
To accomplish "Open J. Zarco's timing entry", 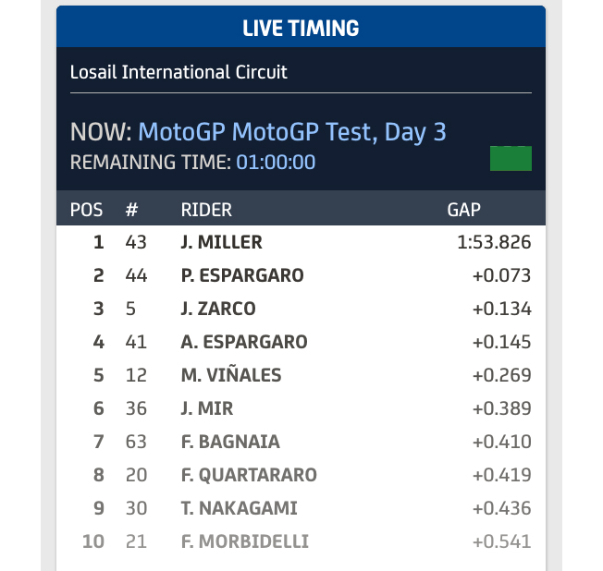I will [x=218, y=309].
